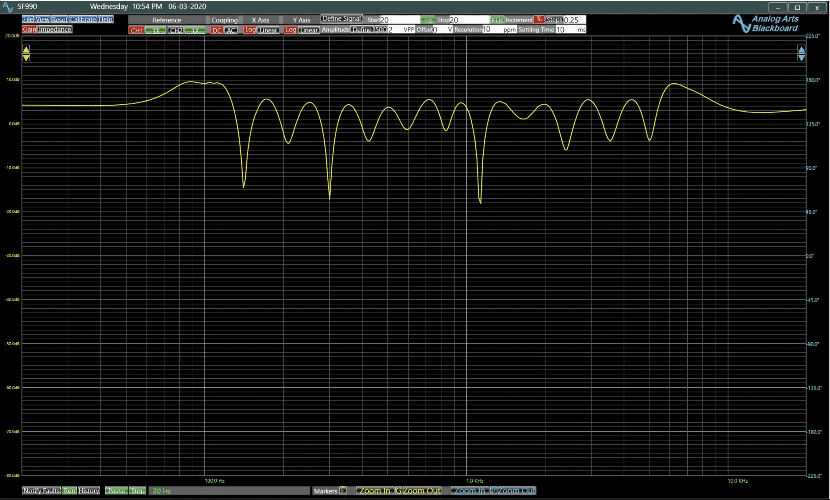The width and height of the screenshot is (830, 500).
Task: Click the Define Signal button
Action: pyautogui.click(x=342, y=18)
